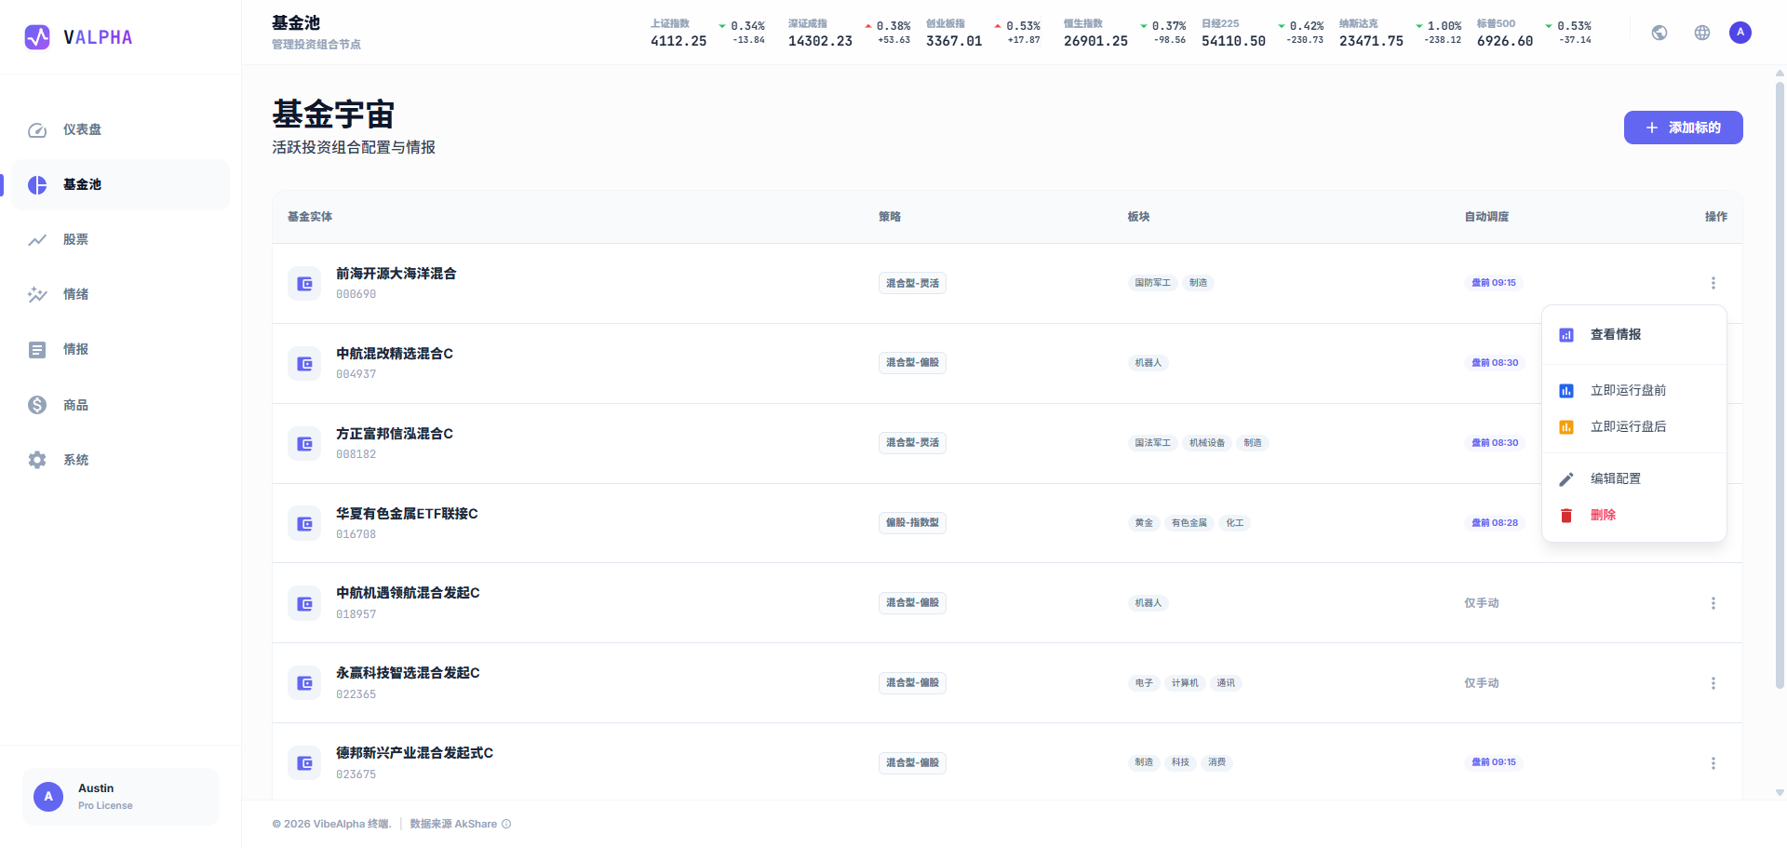The height and width of the screenshot is (848, 1787).
Task: Open Austin Pro License user card
Action: point(121,797)
